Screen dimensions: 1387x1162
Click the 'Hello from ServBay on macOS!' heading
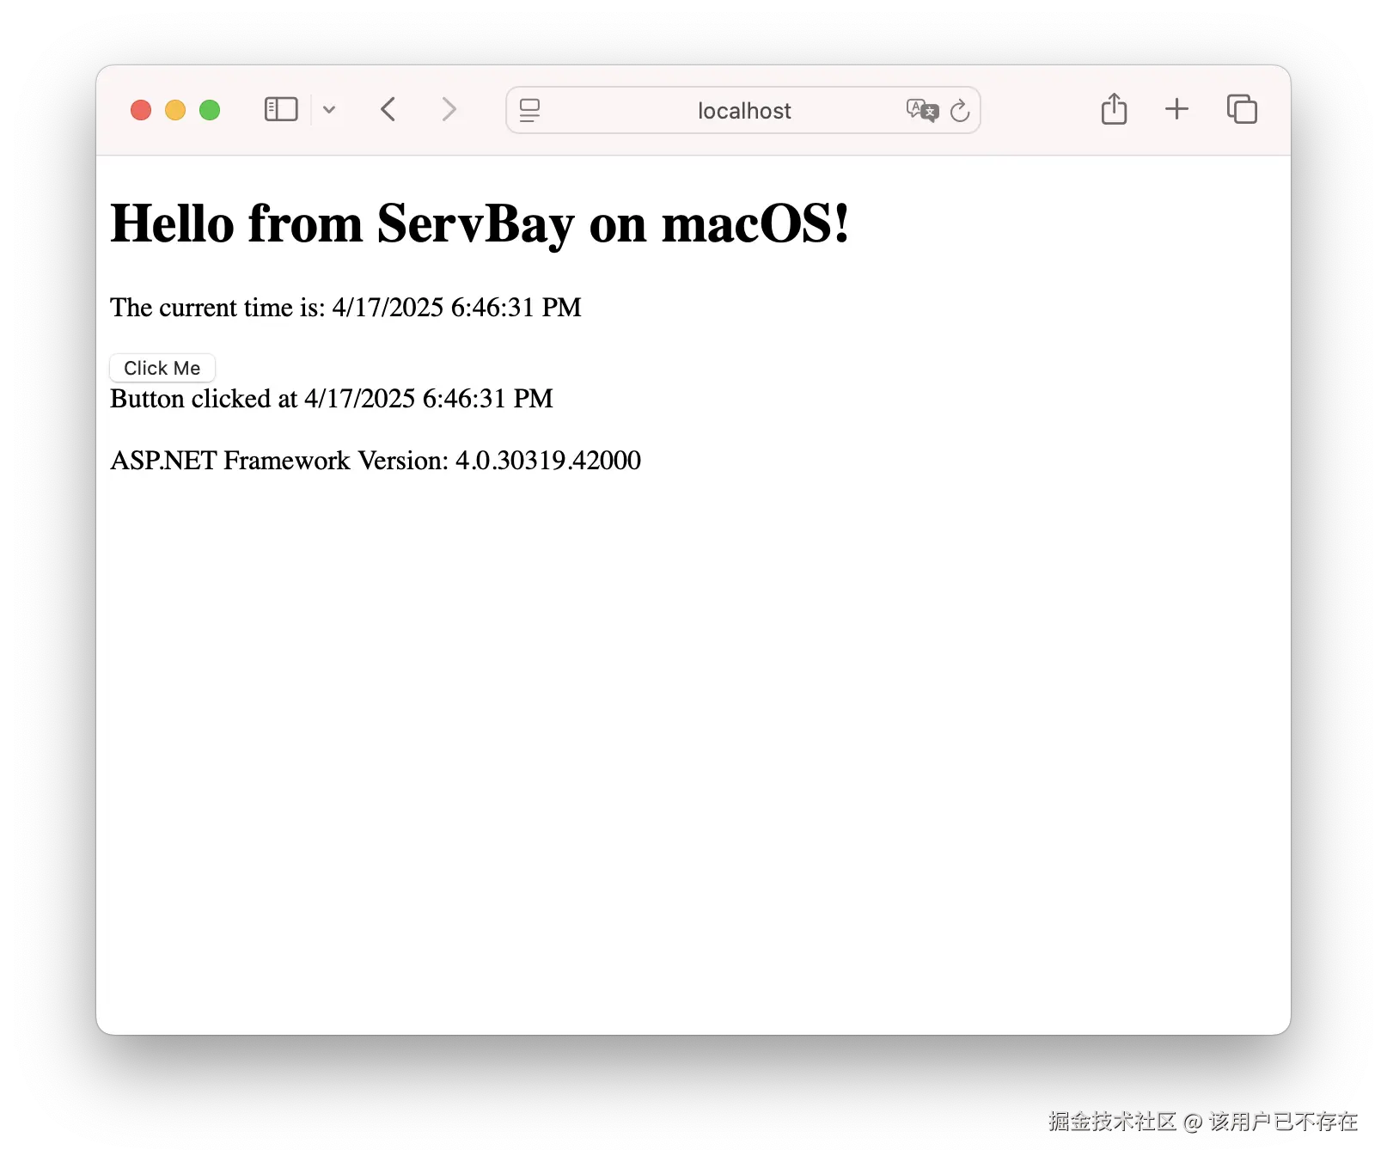480,223
